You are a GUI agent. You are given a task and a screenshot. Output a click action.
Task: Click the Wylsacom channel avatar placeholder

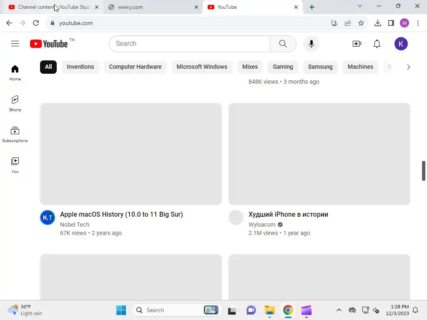[236, 217]
